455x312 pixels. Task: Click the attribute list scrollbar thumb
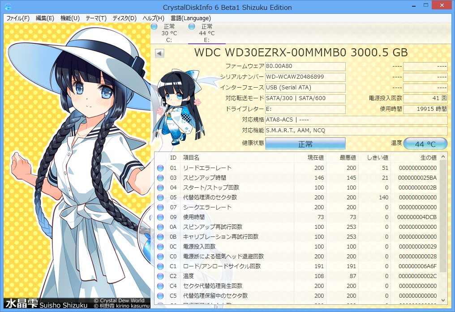click(443, 216)
